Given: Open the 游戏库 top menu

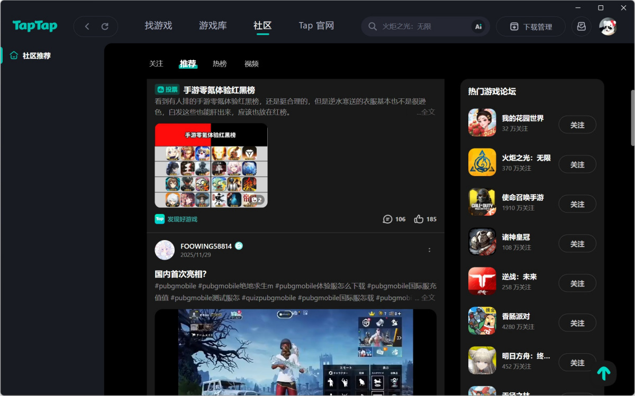Looking at the screenshot, I should coord(213,26).
